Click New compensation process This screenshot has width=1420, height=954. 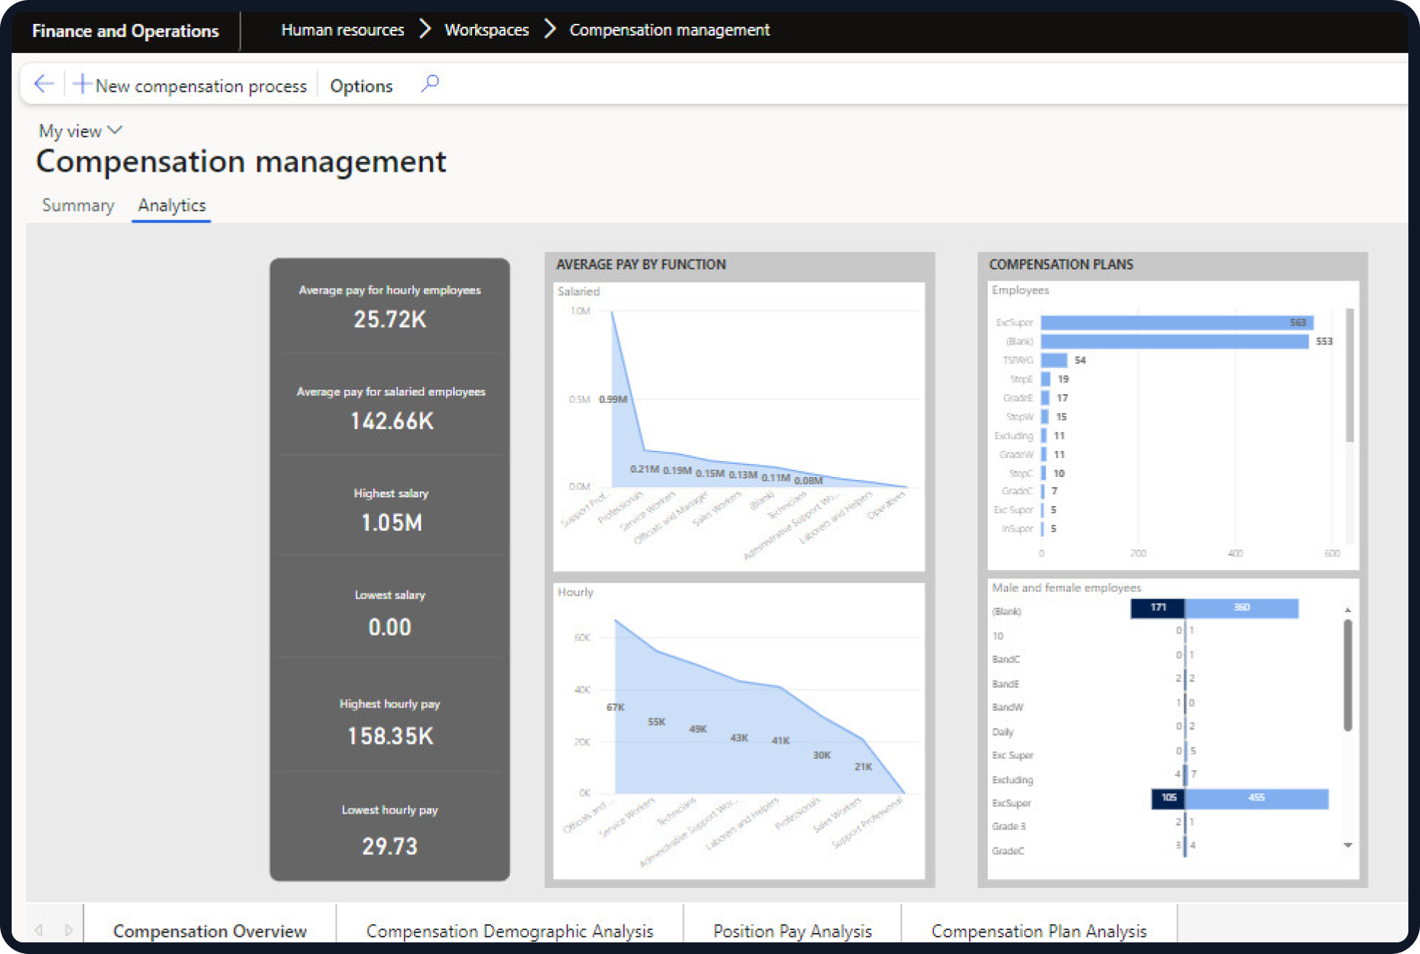click(201, 85)
